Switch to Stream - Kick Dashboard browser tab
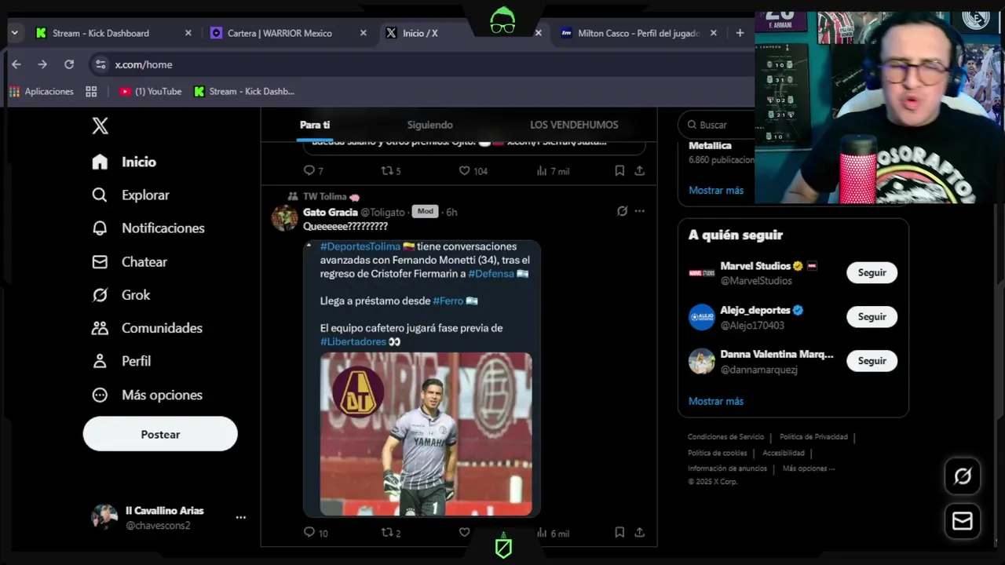 pyautogui.click(x=114, y=33)
